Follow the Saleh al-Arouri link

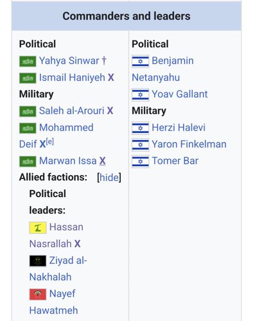[x=71, y=110]
